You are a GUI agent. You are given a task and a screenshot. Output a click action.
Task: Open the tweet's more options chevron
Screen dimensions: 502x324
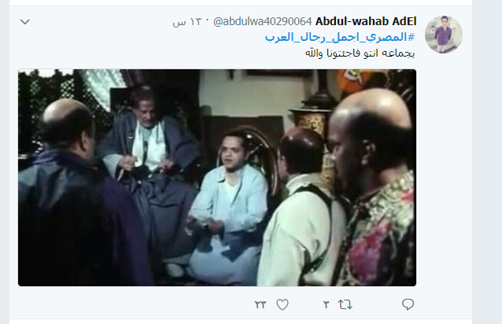pyautogui.click(x=25, y=22)
